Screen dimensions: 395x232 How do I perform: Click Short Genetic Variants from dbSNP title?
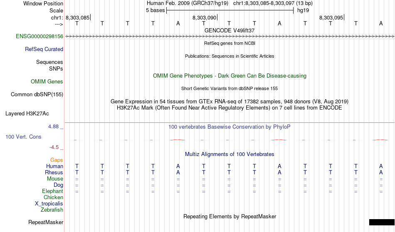click(x=230, y=88)
